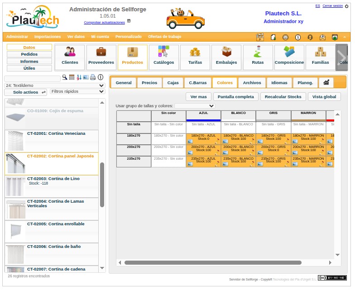Open the statistics chart tab icon
355x290 pixels.
pyautogui.click(x=326, y=82)
